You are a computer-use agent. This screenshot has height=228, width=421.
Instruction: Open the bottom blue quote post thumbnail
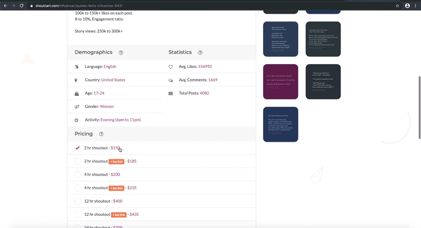[x=281, y=124]
